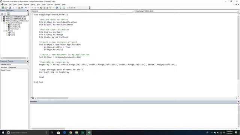240x135 pixels.
Task: Click the Redo arrow in the toolbar
Action: coord(28,7)
